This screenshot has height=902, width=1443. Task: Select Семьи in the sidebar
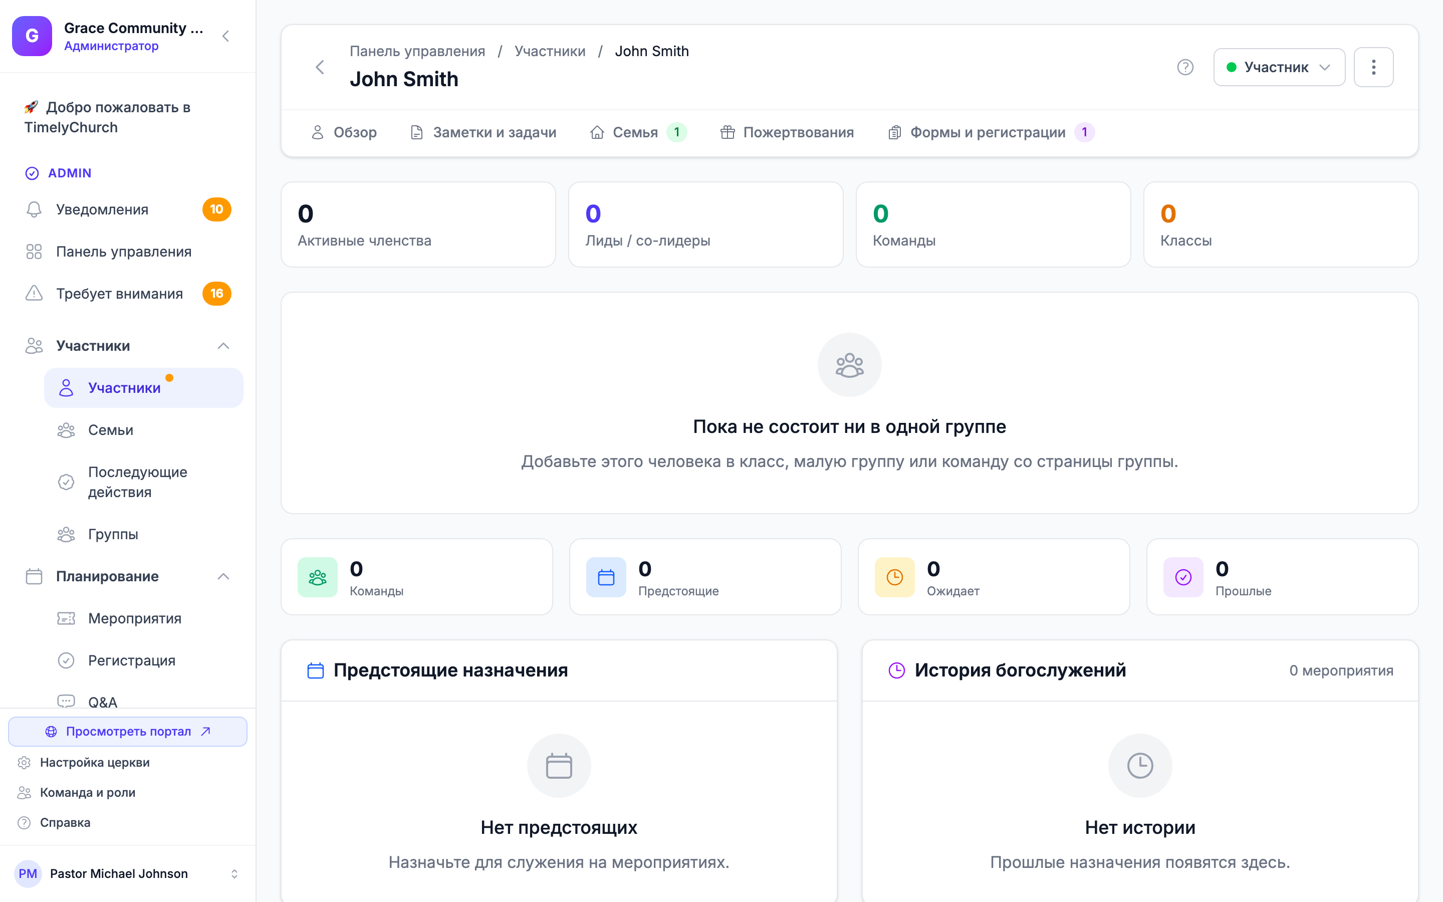pos(144,430)
